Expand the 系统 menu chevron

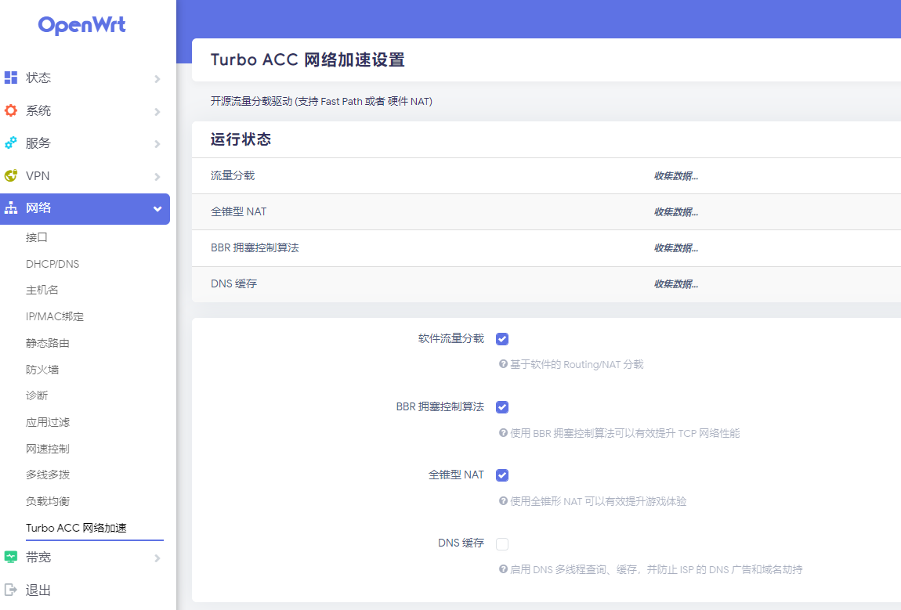pos(157,110)
